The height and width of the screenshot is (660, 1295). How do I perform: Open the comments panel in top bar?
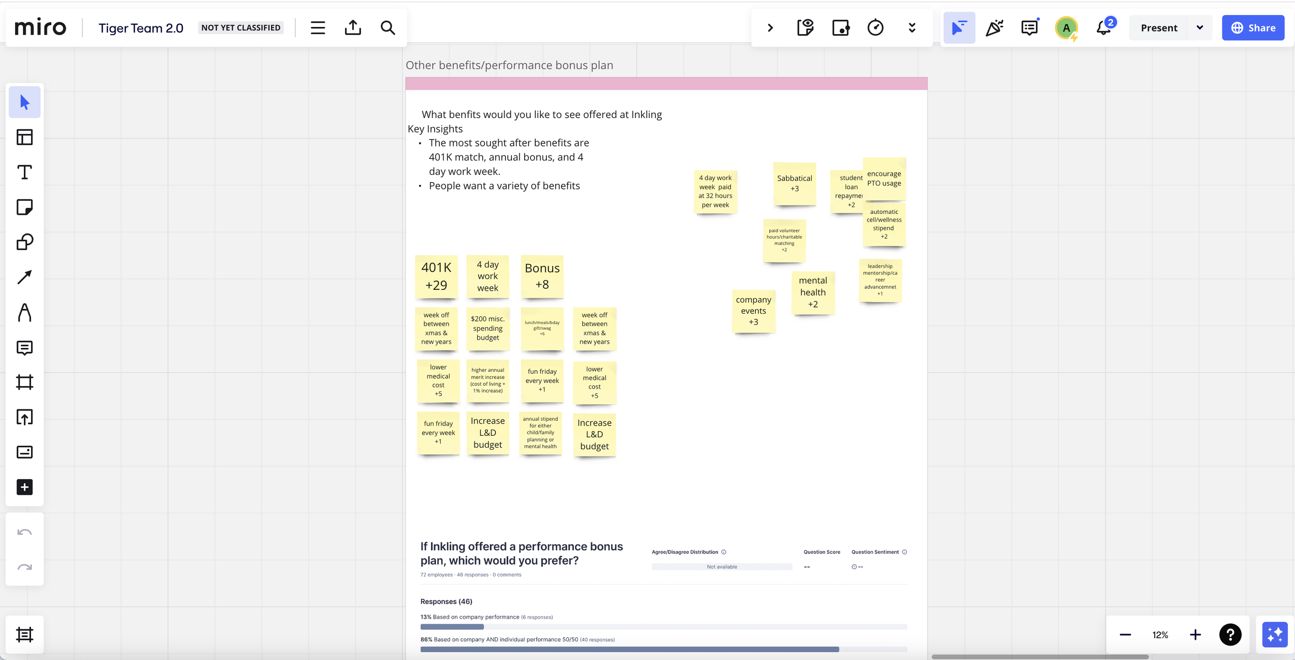(x=1029, y=27)
